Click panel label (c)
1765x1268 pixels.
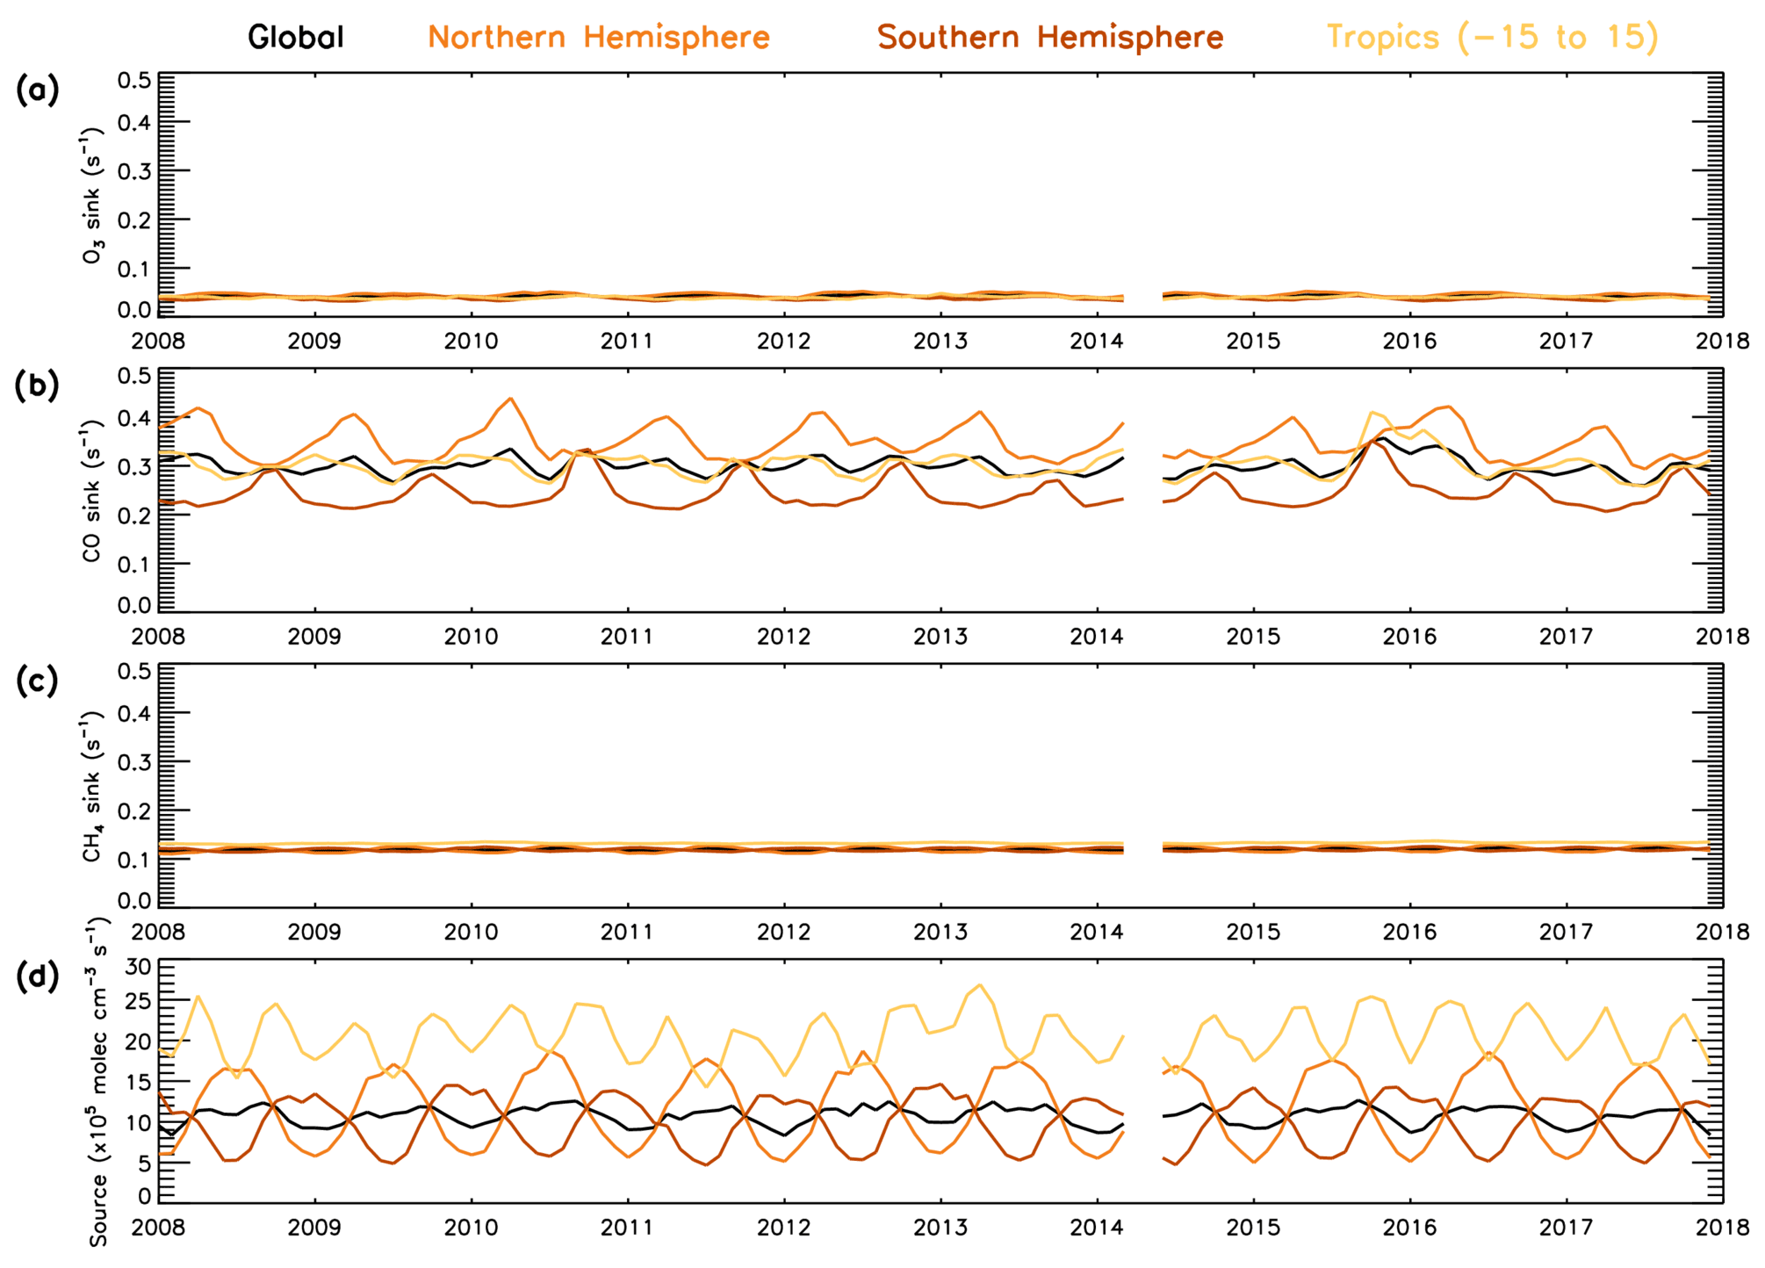coord(37,681)
